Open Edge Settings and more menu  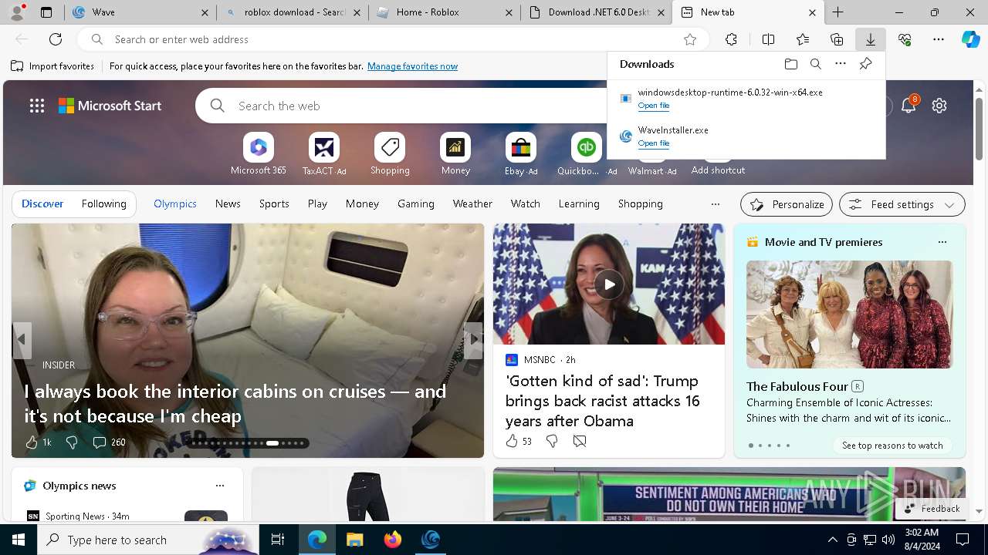pyautogui.click(x=939, y=39)
